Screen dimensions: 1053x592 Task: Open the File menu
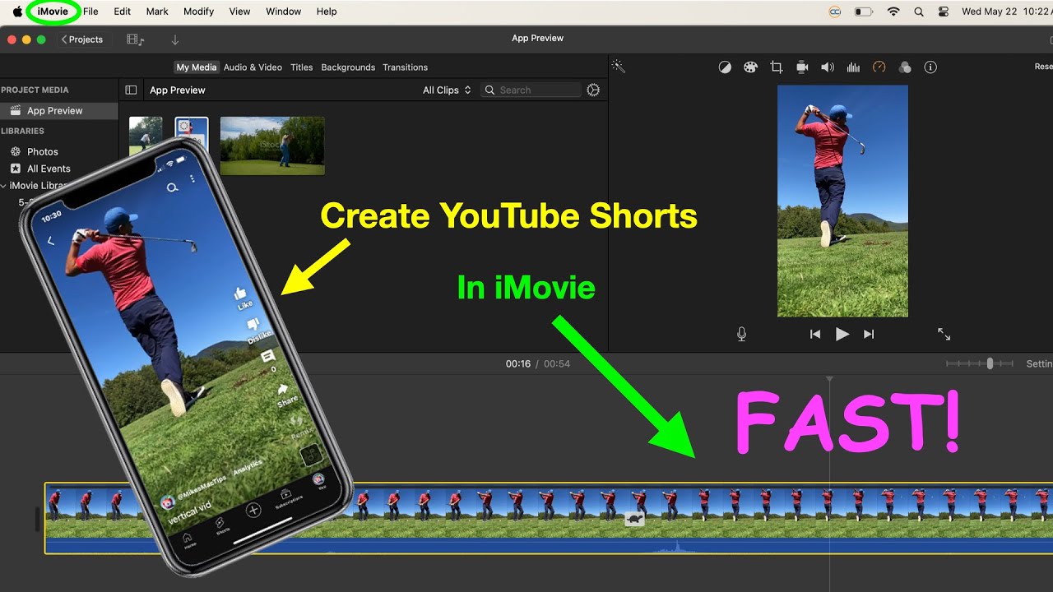point(90,12)
